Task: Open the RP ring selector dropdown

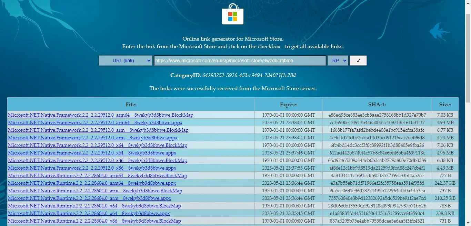Action: pyautogui.click(x=338, y=61)
